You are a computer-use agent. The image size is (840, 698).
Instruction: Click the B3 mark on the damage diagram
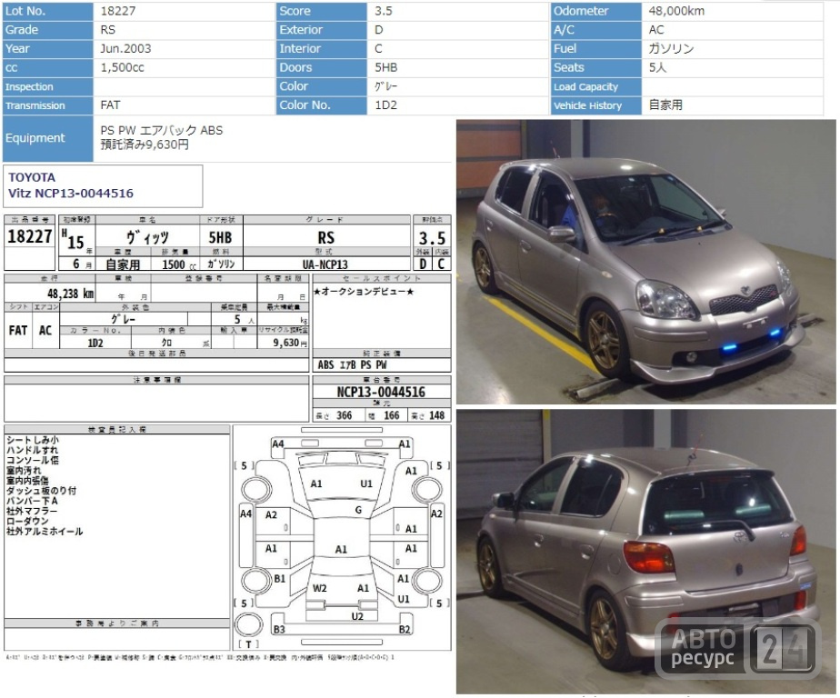[279, 630]
